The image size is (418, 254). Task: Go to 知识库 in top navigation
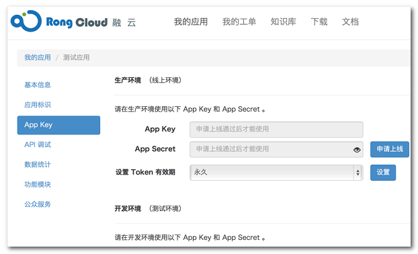(283, 22)
